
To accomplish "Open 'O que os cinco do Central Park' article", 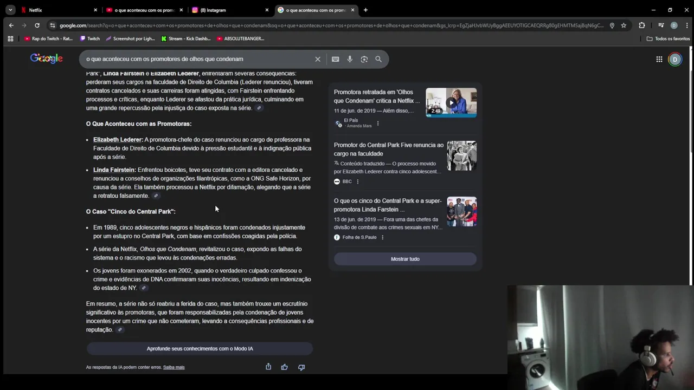I will [x=388, y=205].
